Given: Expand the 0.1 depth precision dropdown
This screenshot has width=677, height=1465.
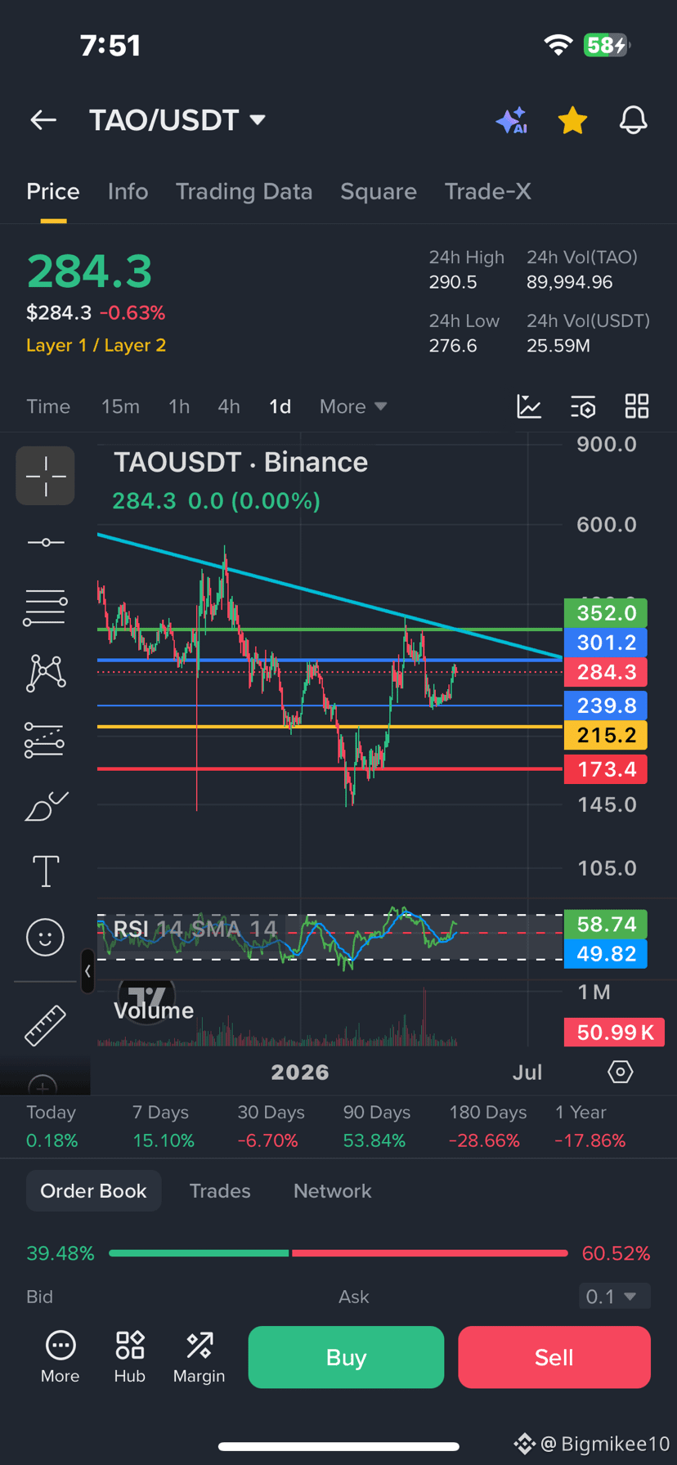Looking at the screenshot, I should click(614, 1297).
